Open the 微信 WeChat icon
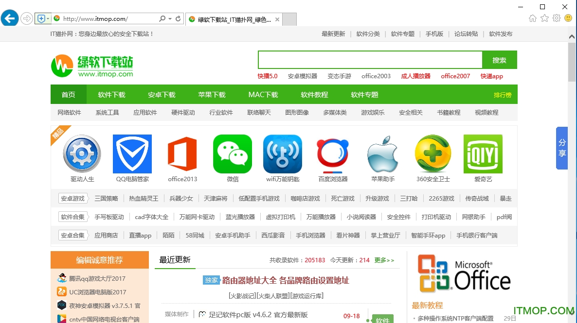The height and width of the screenshot is (323, 577). [233, 153]
